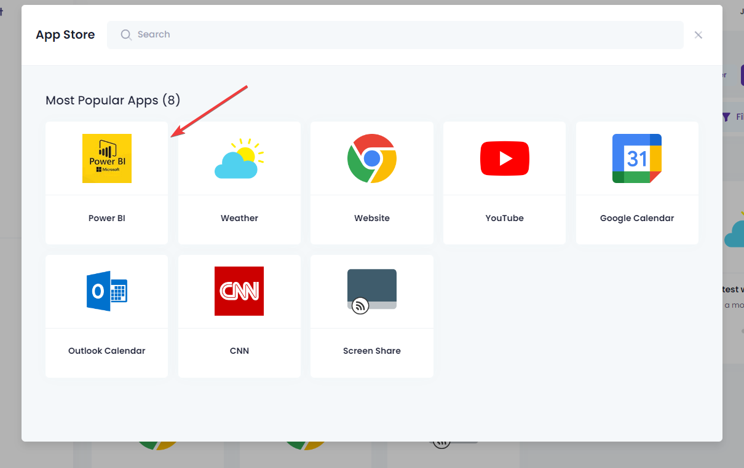Choose the red CNN logo
744x468 pixels.
(x=239, y=291)
